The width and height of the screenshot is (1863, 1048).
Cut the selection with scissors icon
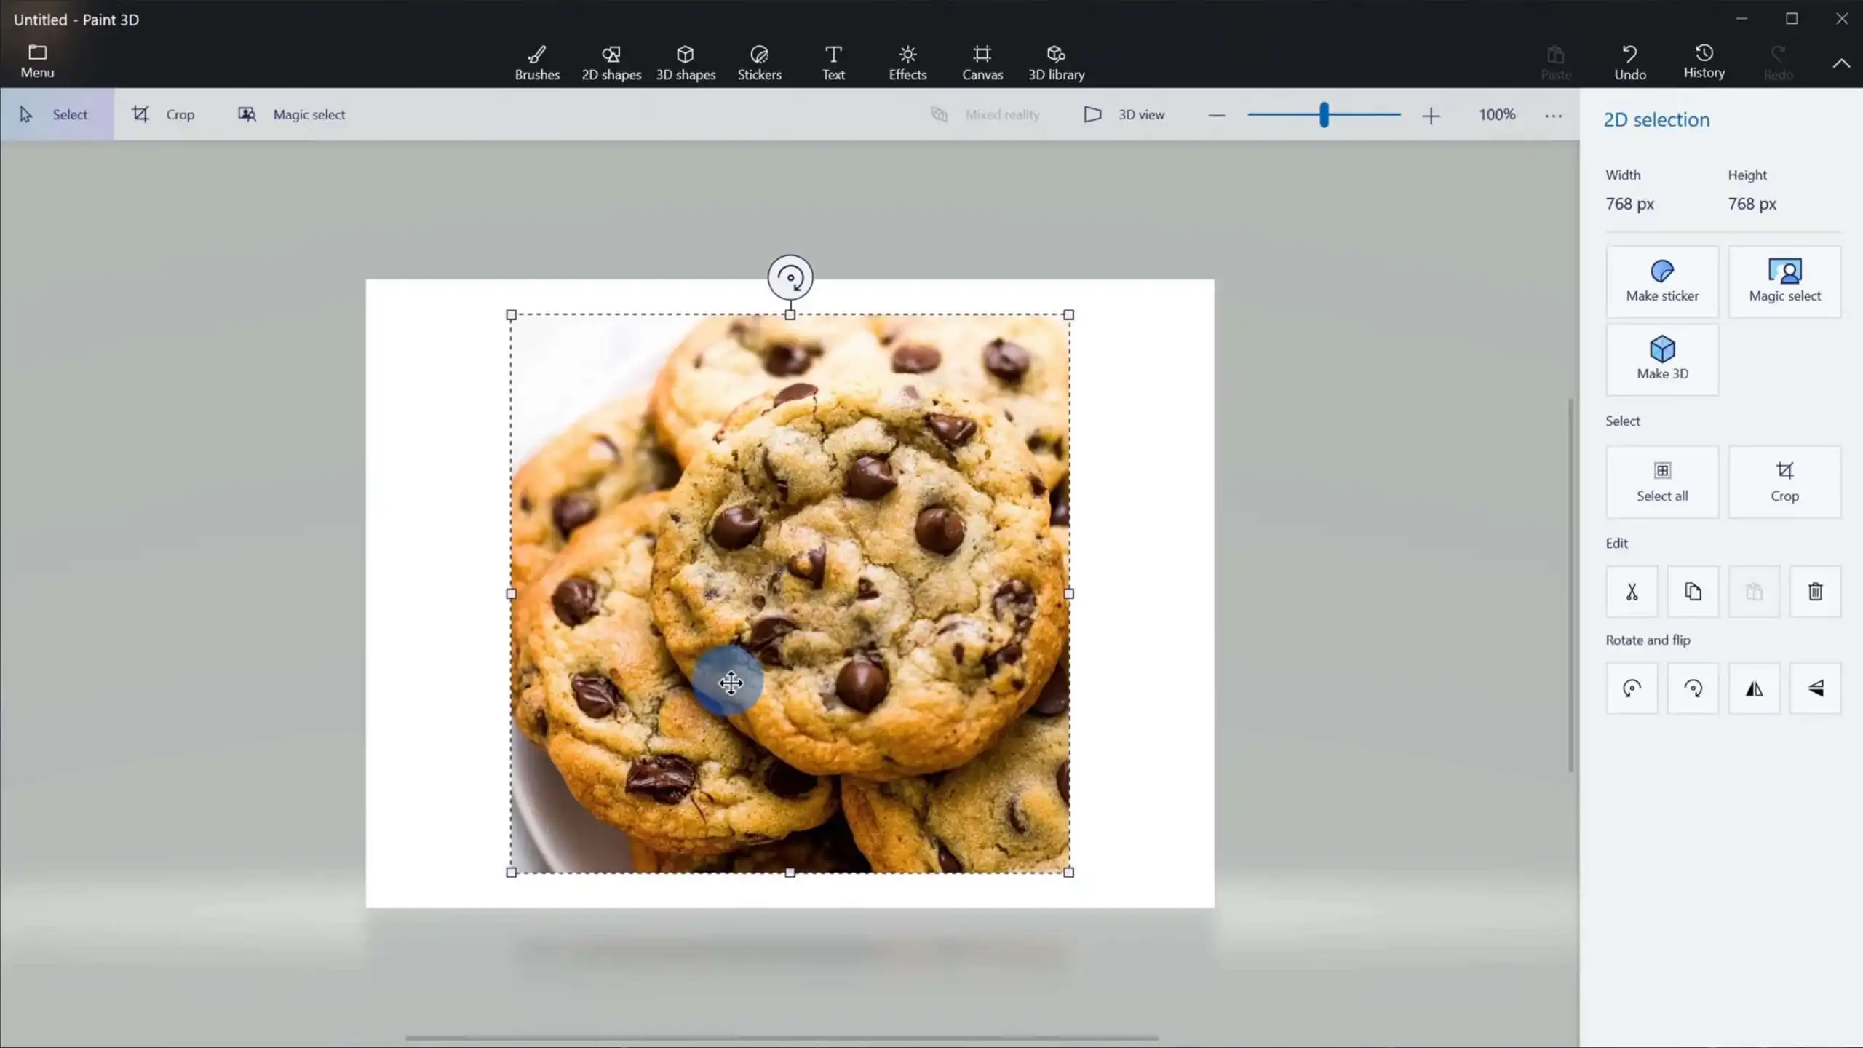pos(1632,592)
